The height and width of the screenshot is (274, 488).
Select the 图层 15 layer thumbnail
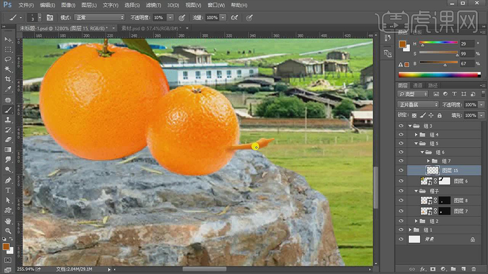click(x=433, y=170)
